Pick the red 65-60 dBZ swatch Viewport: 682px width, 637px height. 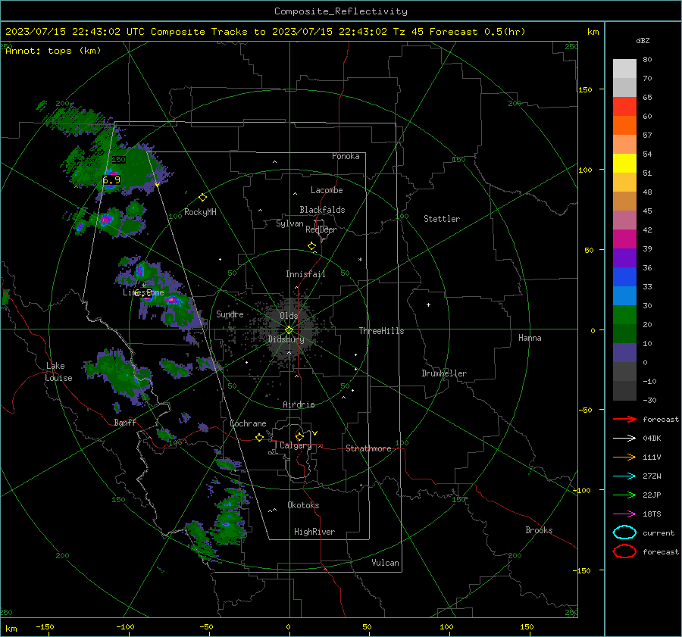click(624, 107)
